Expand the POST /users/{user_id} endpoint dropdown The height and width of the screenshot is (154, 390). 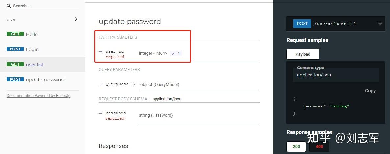(x=380, y=24)
